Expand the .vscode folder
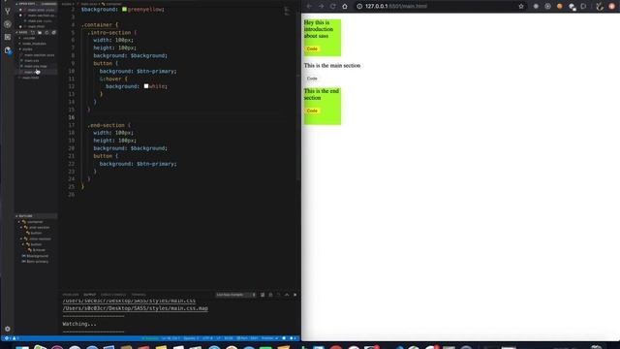Image resolution: width=620 pixels, height=349 pixels. (x=28, y=38)
